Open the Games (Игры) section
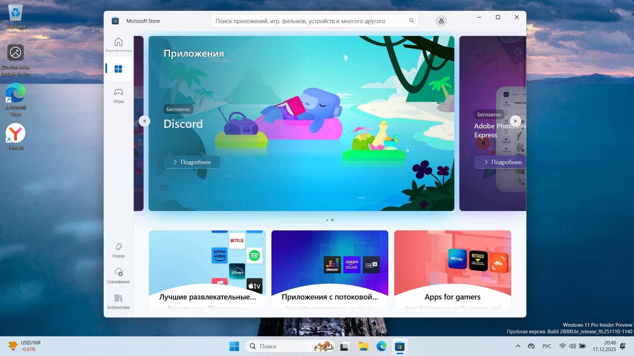The height and width of the screenshot is (356, 634). [x=118, y=96]
